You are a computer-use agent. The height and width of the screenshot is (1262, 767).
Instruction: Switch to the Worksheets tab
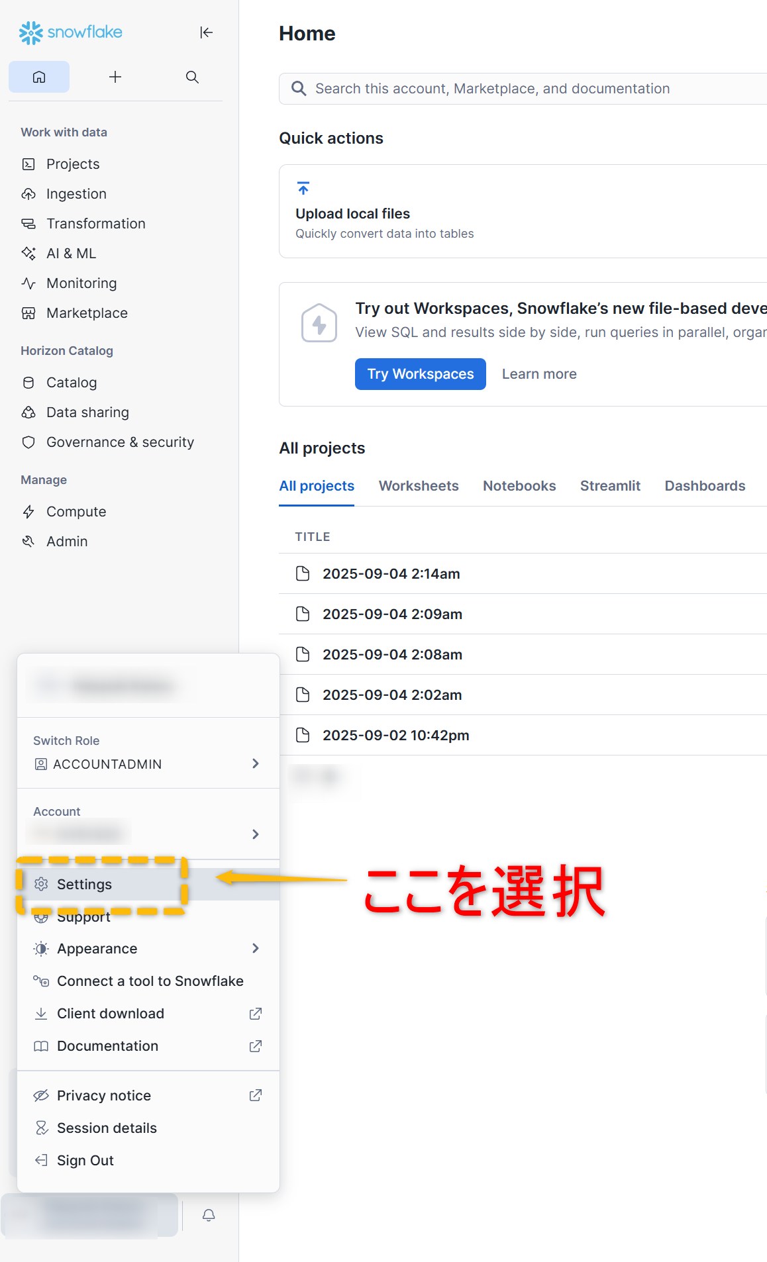[x=419, y=486]
